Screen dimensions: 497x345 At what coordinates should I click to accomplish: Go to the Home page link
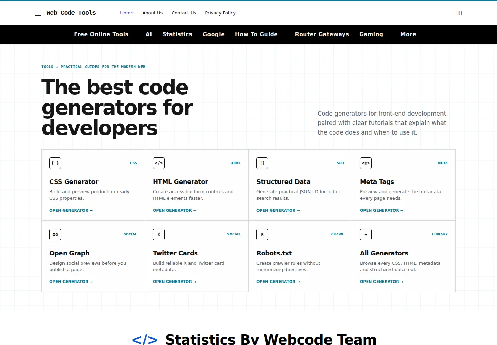[127, 13]
